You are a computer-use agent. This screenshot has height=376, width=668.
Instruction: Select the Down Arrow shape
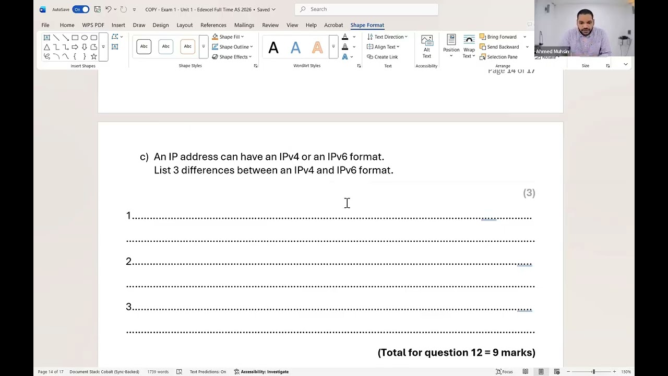pyautogui.click(x=85, y=47)
